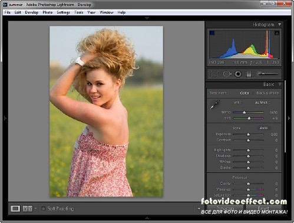Activate the Red Eye Correction tool

[238, 74]
